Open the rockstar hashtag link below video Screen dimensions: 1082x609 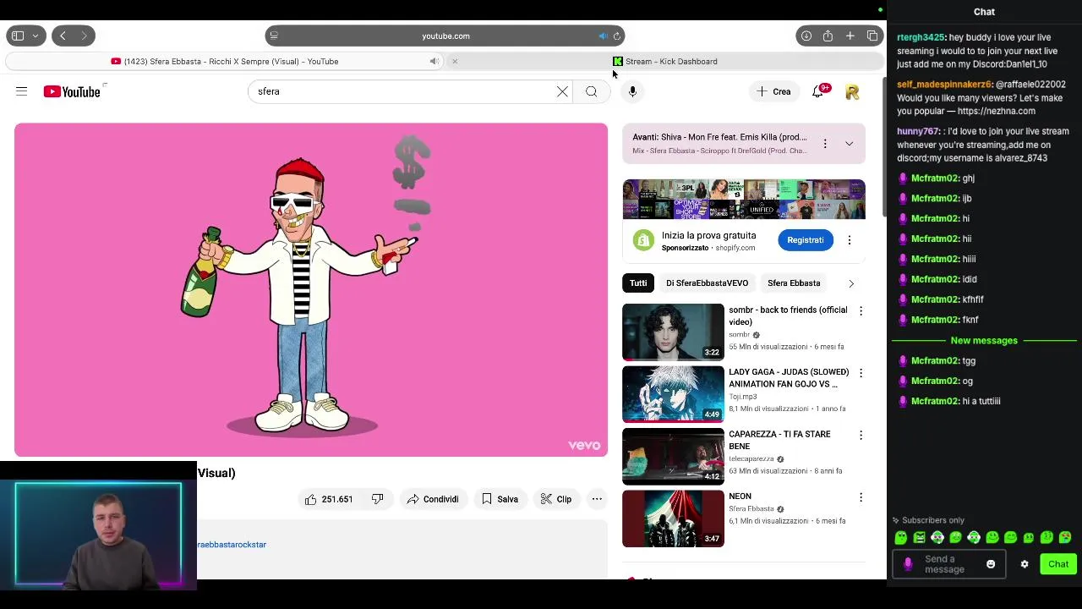point(232,545)
